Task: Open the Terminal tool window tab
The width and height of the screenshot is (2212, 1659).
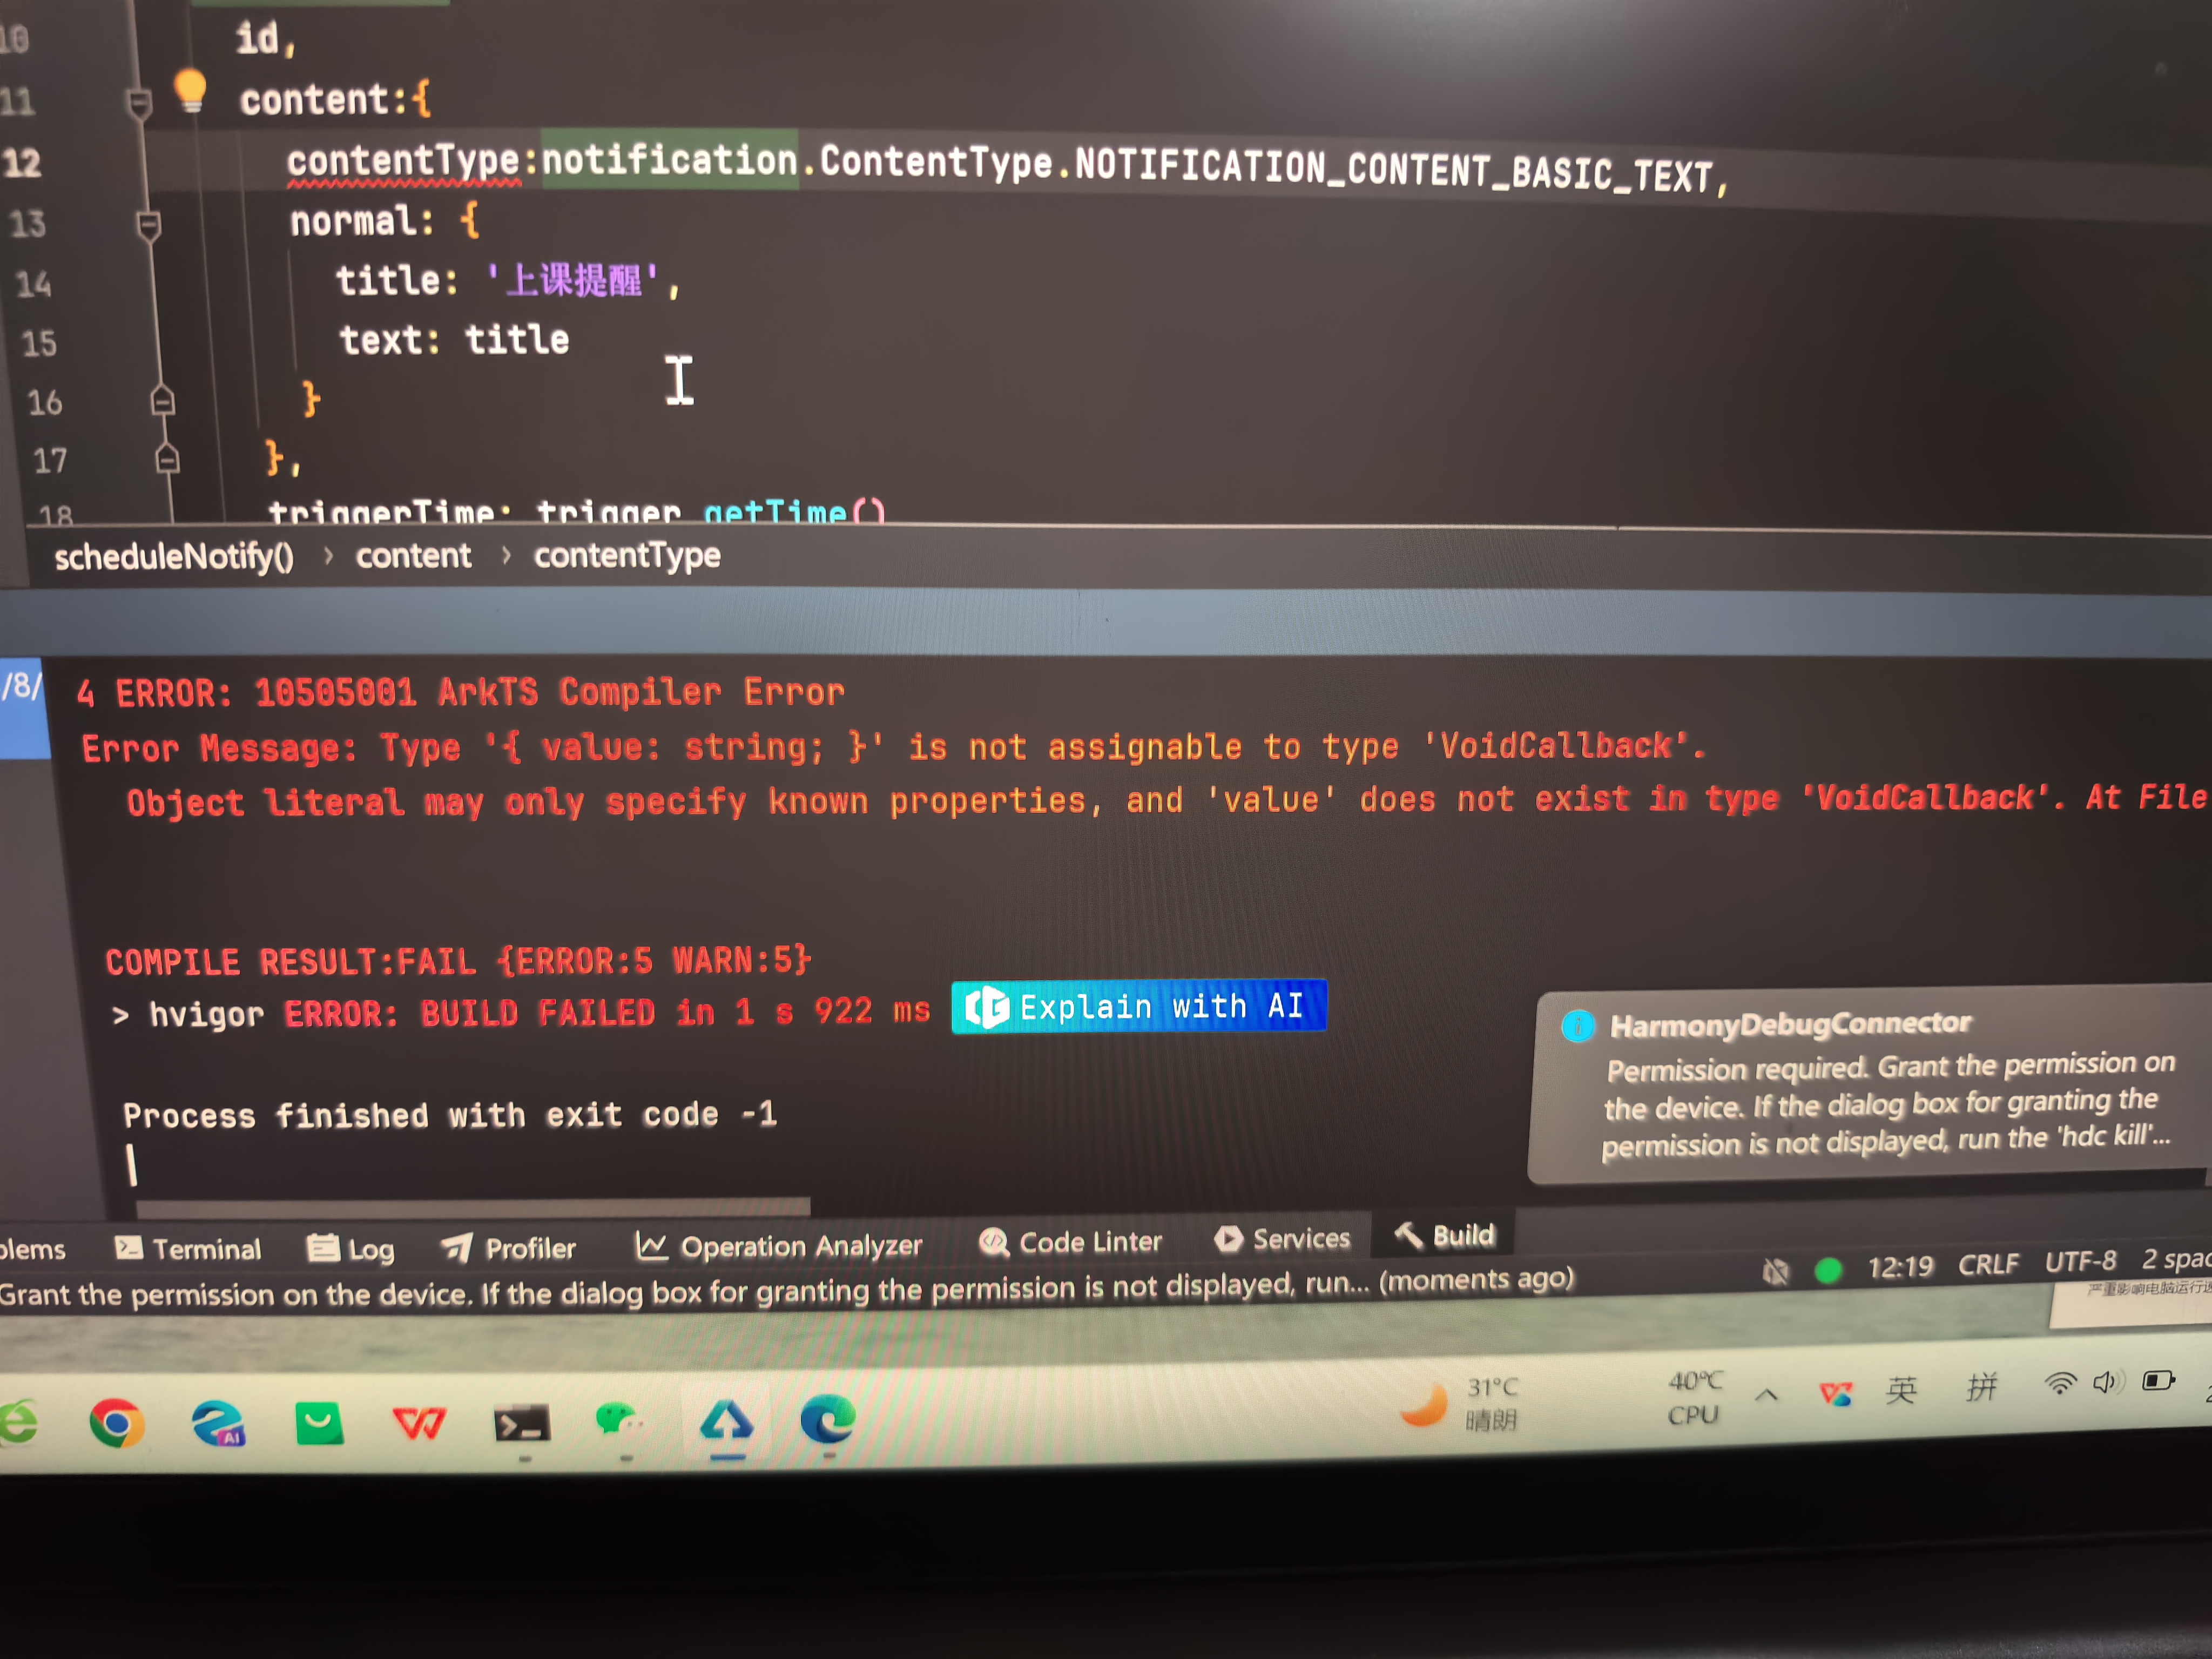Action: (x=188, y=1248)
